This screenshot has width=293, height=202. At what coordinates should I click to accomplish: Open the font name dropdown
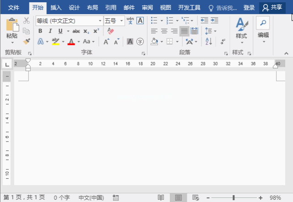[x=100, y=21]
